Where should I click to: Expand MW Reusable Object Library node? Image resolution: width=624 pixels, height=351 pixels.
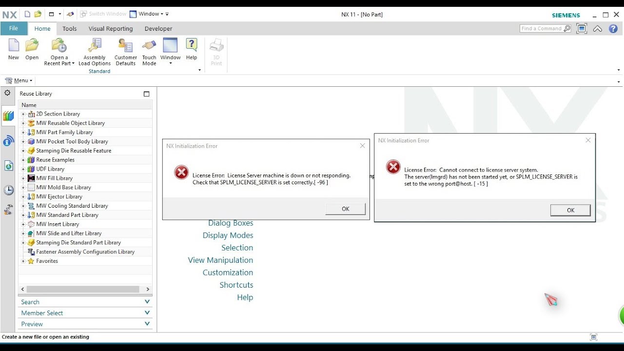(23, 123)
